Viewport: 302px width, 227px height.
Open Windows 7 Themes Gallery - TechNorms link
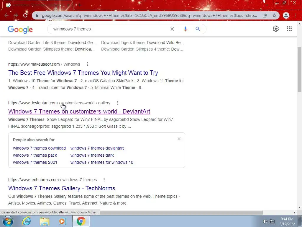[62, 188]
